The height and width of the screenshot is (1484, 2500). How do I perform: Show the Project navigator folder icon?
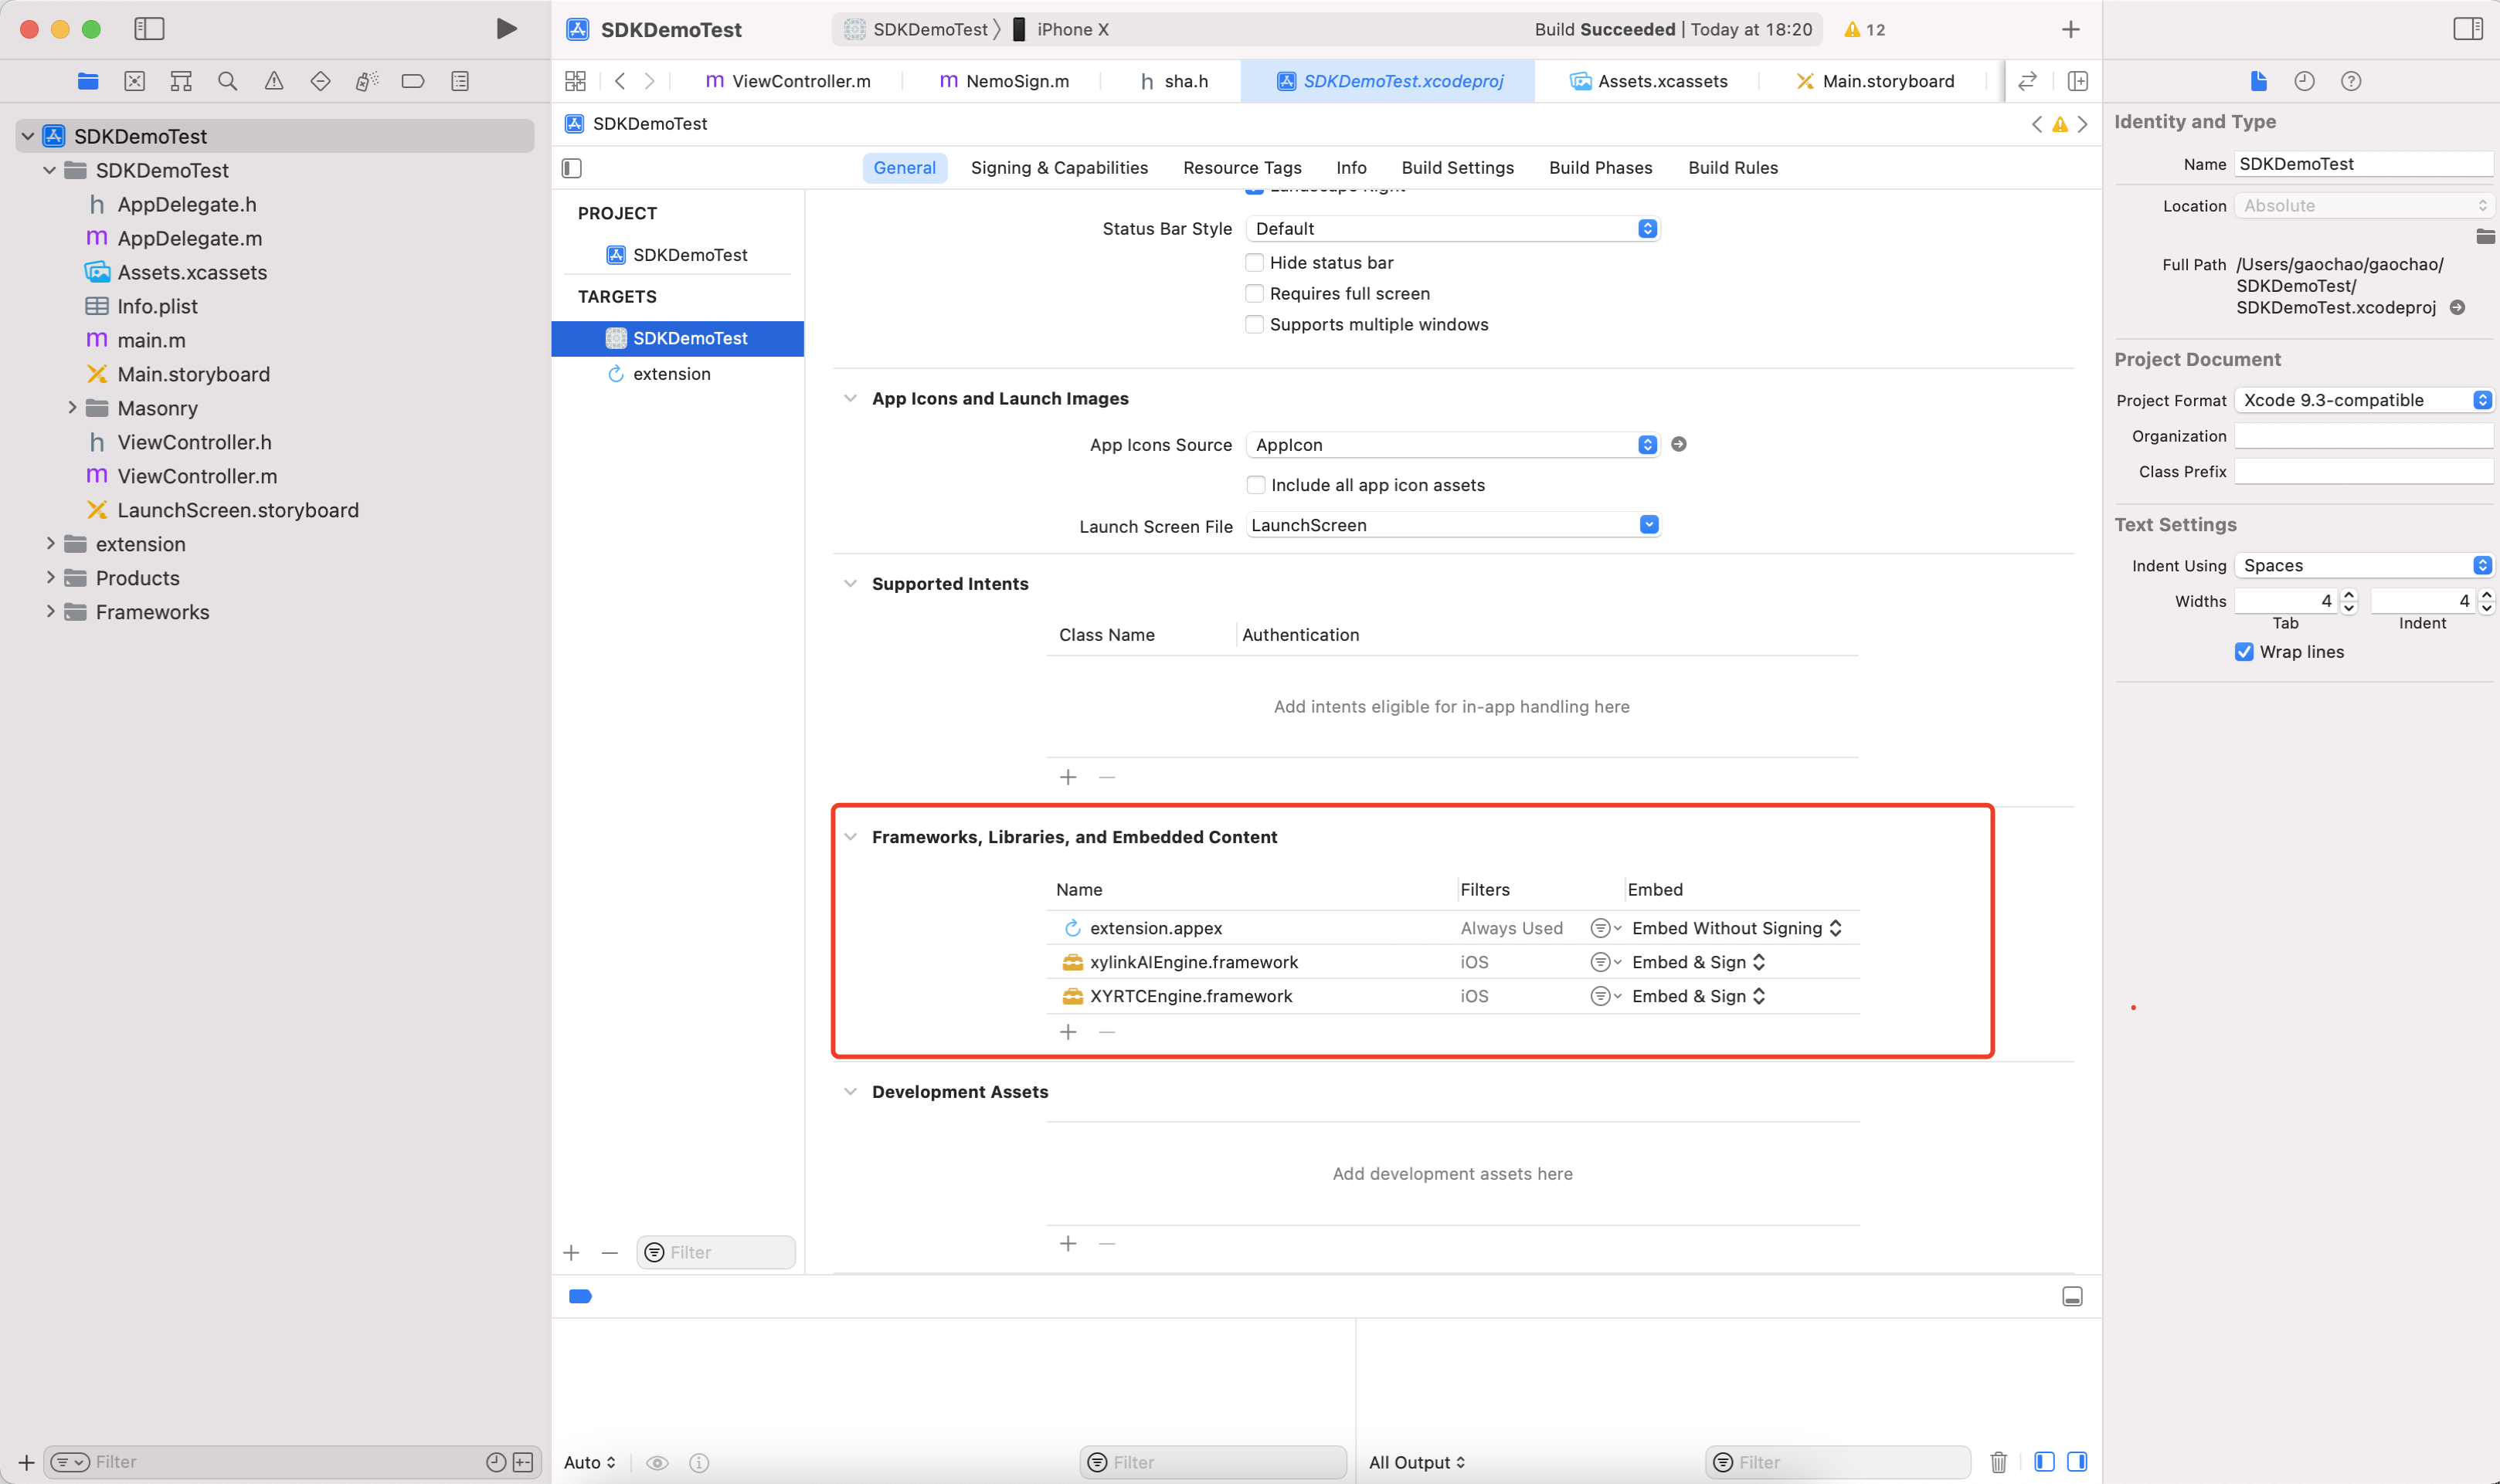click(x=88, y=81)
